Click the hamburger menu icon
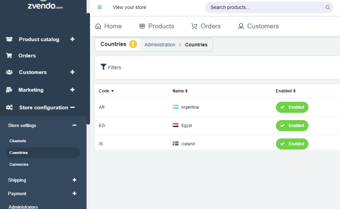 (x=99, y=7)
